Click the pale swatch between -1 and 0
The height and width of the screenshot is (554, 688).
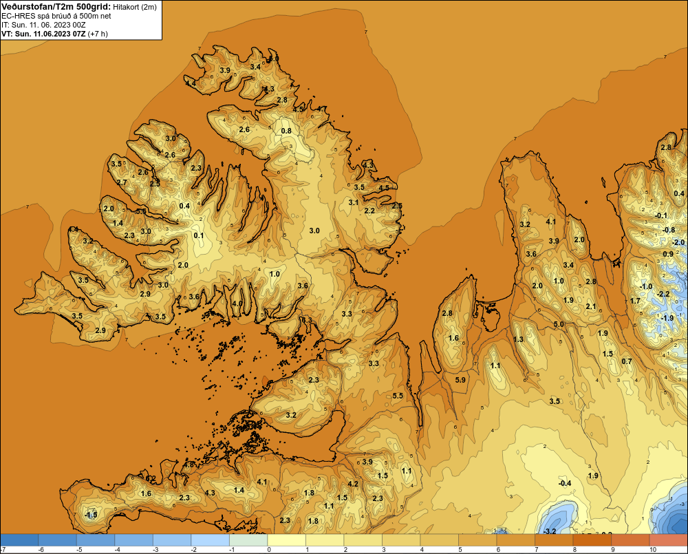point(248,540)
